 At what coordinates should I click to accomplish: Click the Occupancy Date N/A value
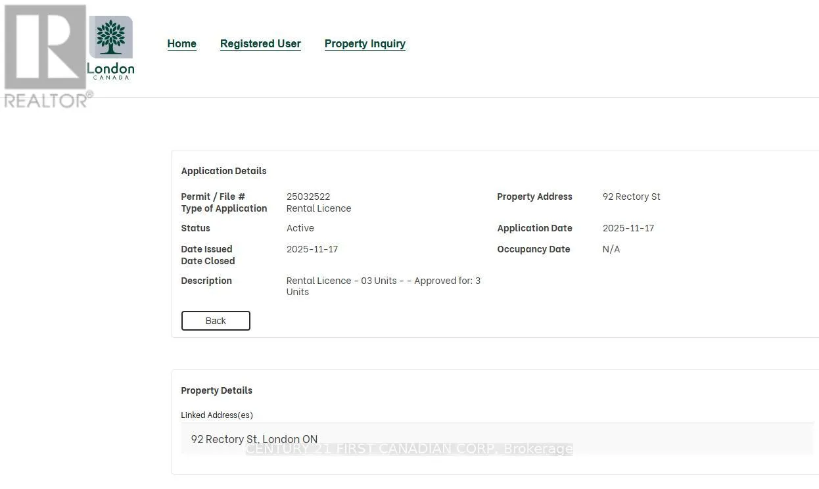click(611, 249)
